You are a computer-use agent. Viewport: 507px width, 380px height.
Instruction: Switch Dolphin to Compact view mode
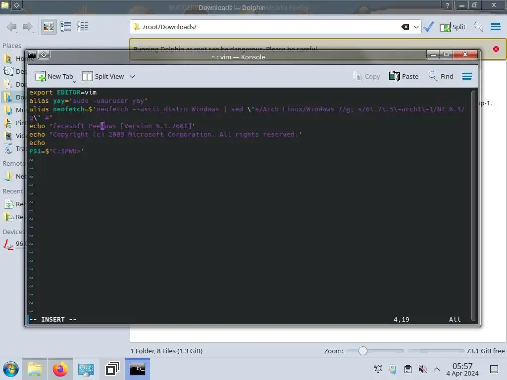point(66,27)
